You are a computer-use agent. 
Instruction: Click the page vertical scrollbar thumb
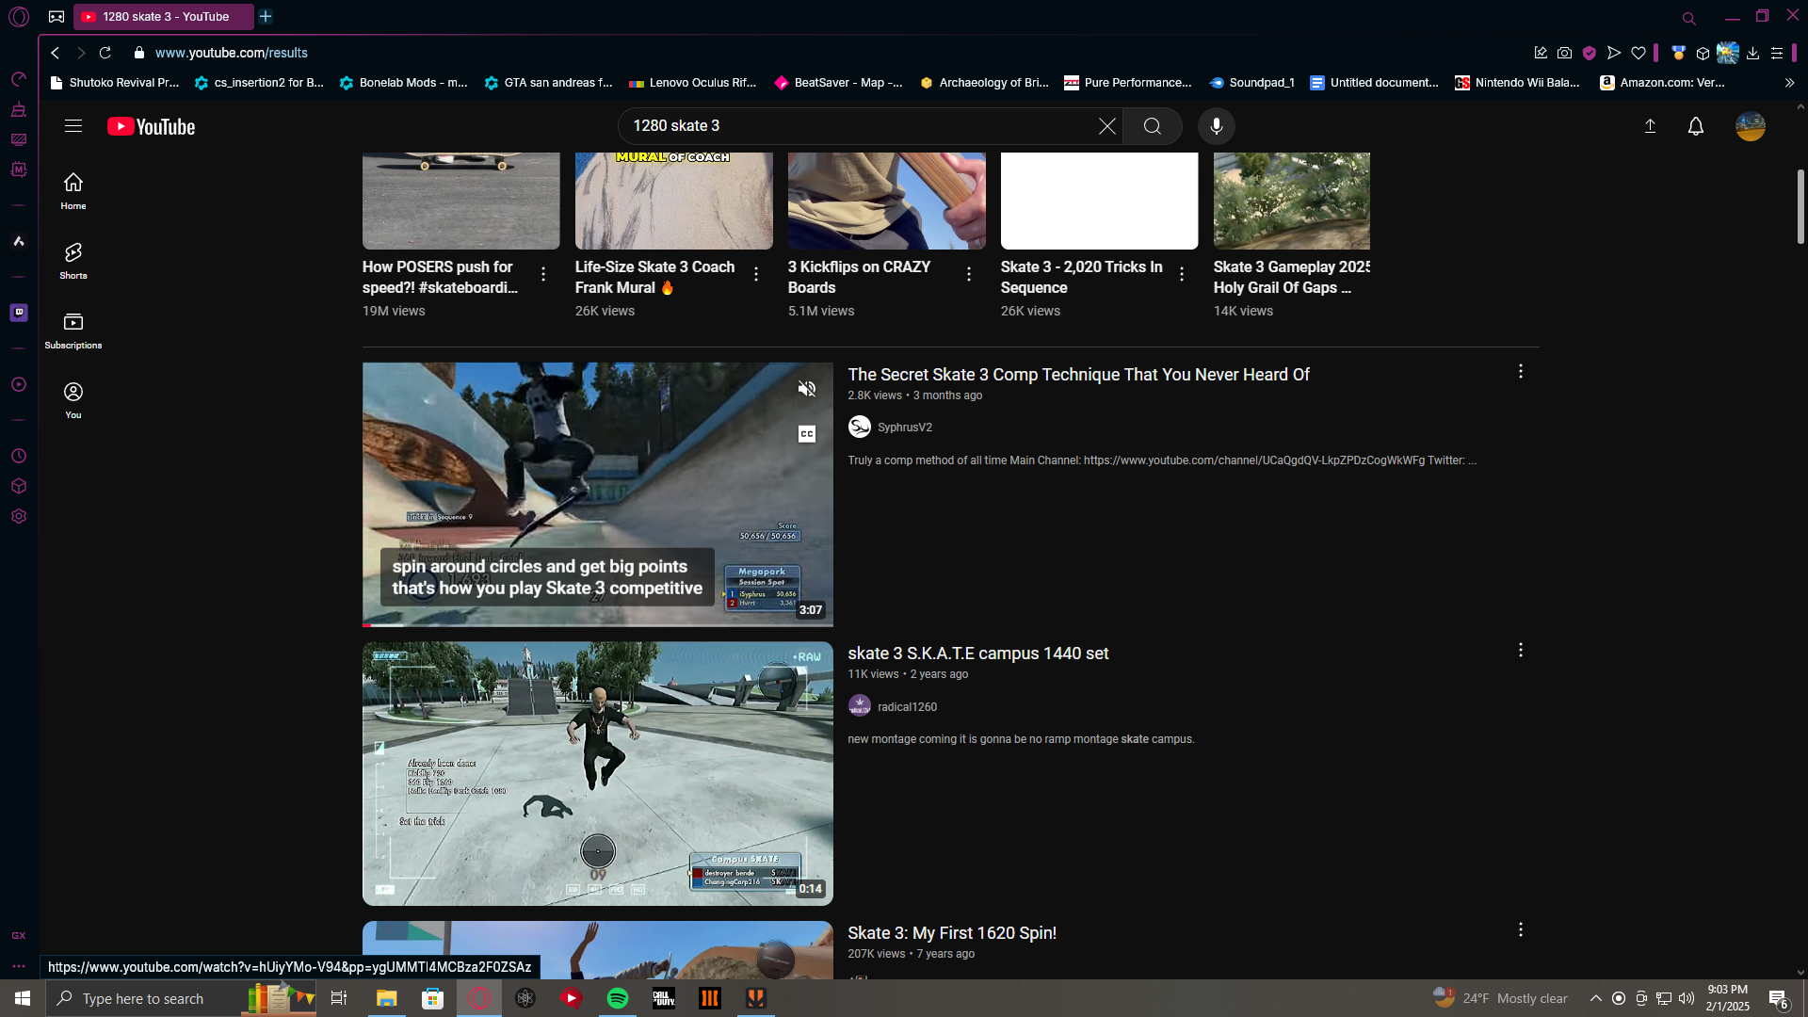[x=1800, y=207]
